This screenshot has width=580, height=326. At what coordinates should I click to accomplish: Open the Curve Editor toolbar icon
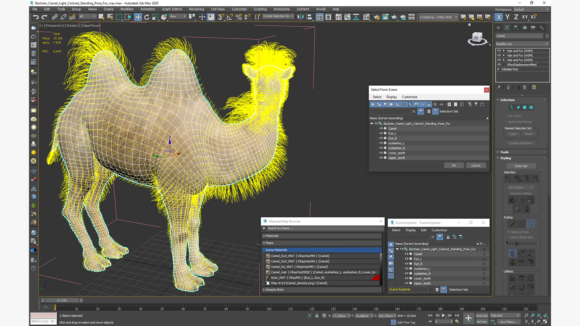coord(347,17)
